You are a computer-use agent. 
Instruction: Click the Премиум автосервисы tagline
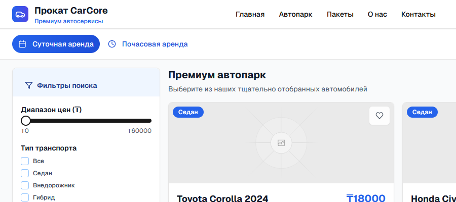(68, 21)
